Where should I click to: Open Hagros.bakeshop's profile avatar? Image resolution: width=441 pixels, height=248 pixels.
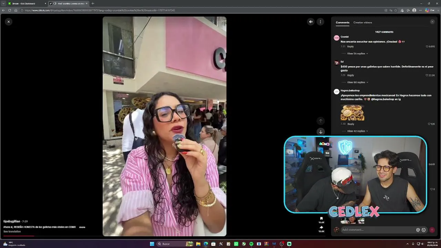[x=337, y=92]
